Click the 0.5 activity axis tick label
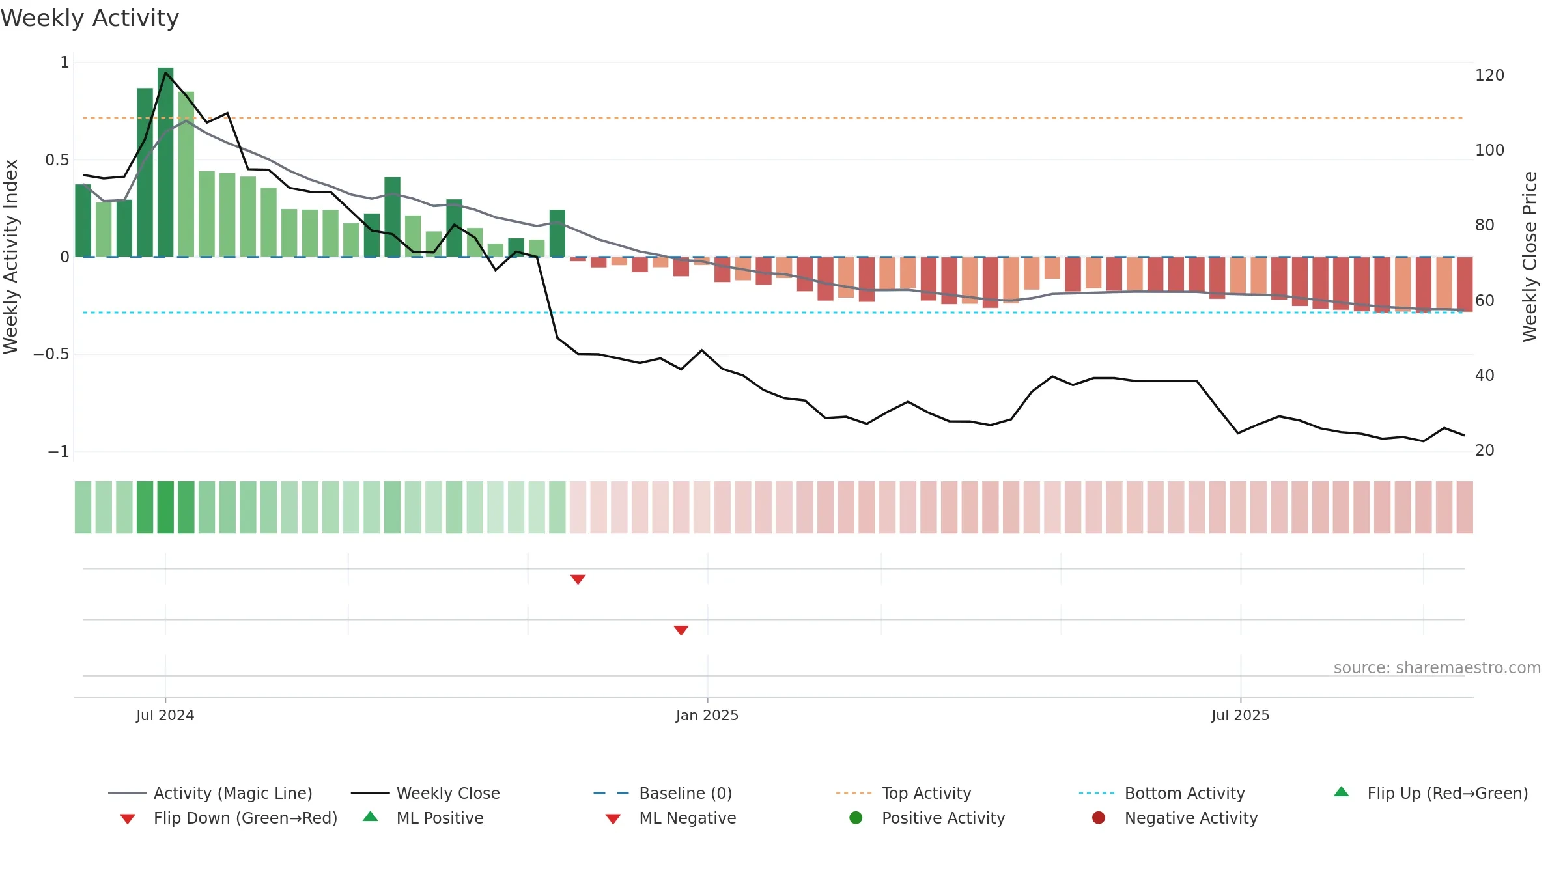 coord(57,160)
